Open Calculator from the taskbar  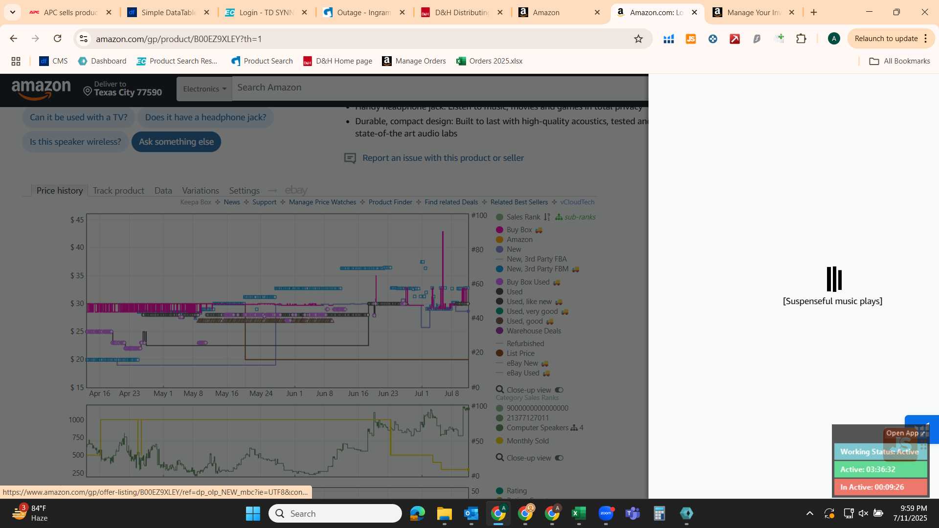(659, 513)
